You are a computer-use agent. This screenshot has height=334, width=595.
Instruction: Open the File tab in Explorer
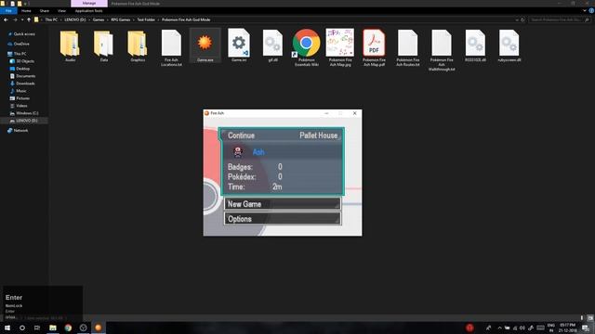pos(8,10)
